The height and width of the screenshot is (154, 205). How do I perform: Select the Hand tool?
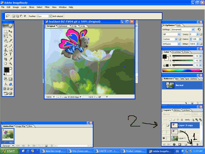pos(5,63)
